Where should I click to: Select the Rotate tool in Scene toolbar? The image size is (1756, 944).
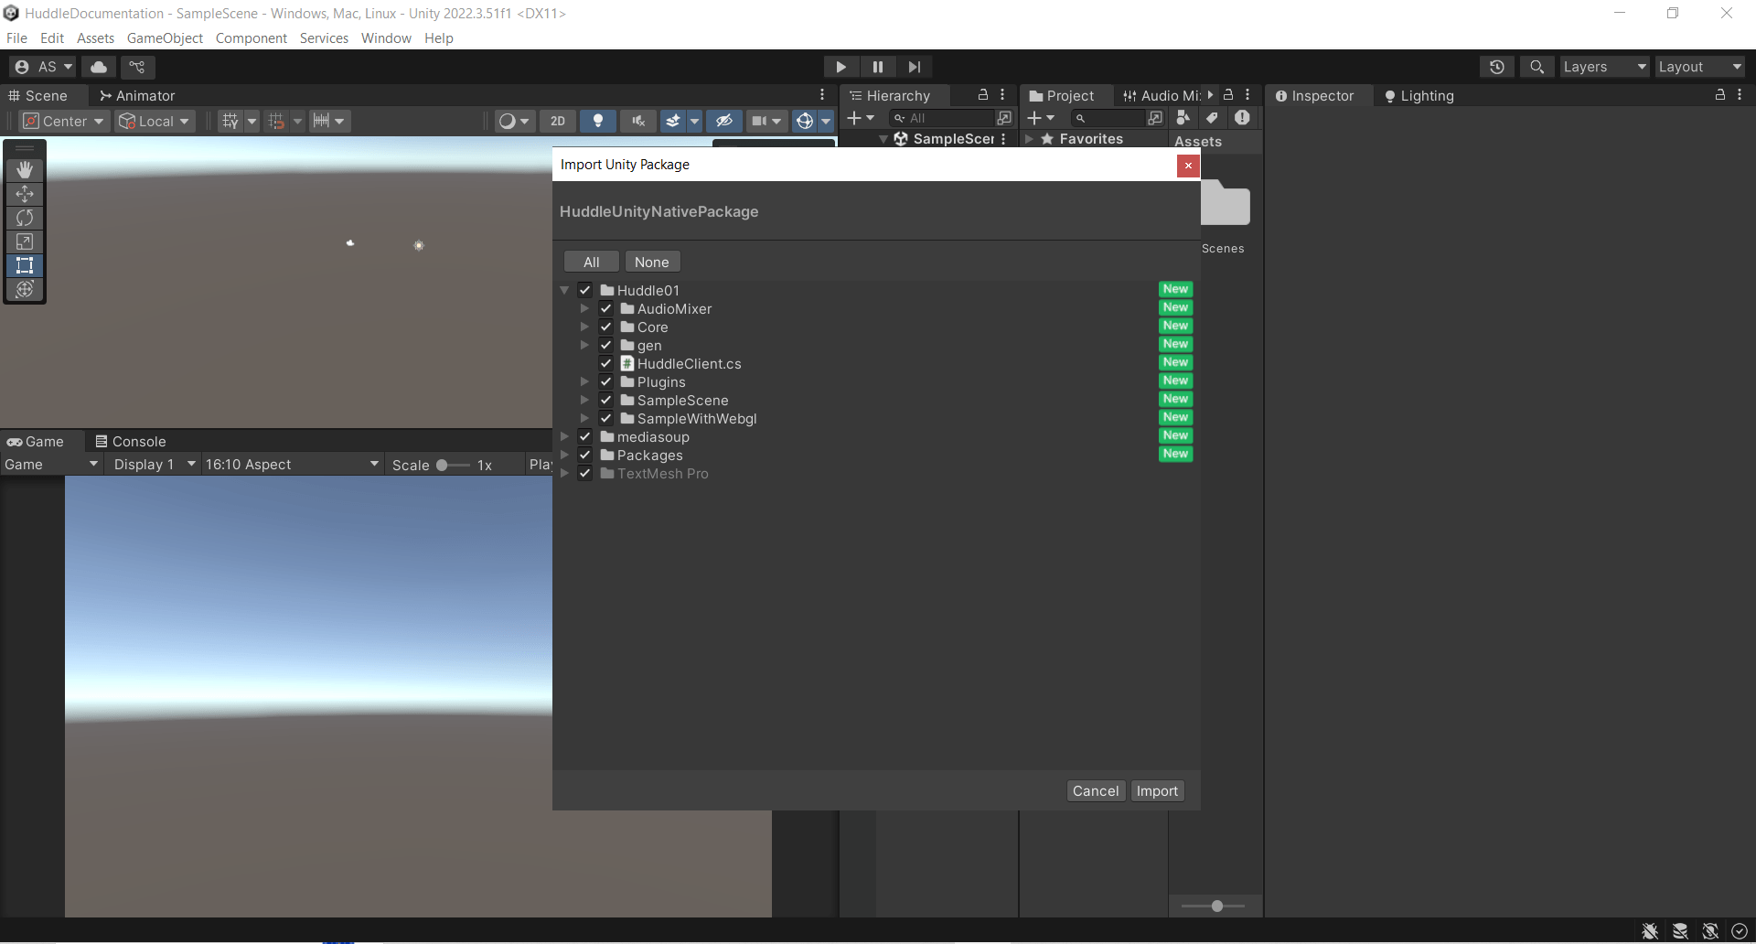click(25, 218)
